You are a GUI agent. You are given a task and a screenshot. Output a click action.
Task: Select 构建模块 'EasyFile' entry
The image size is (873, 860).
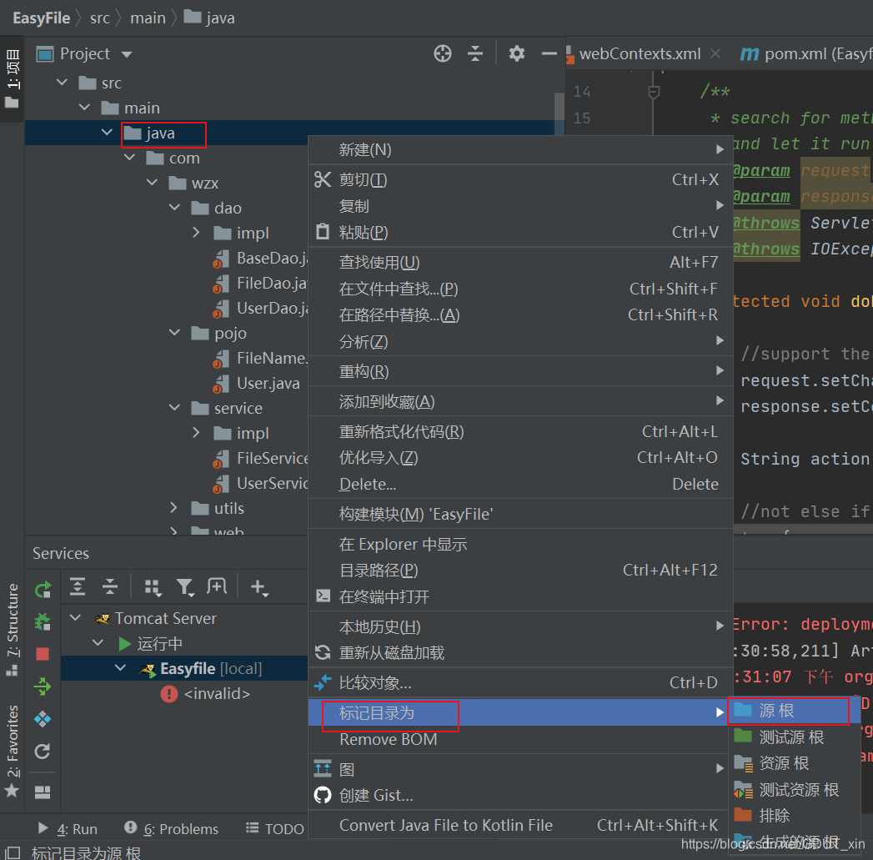pyautogui.click(x=520, y=514)
